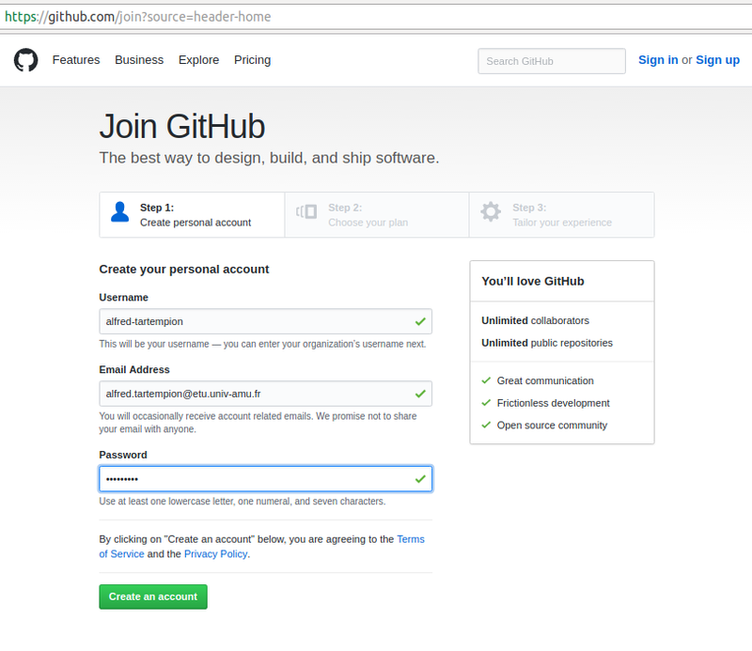Image resolution: width=752 pixels, height=651 pixels.
Task: Click the Create an account button
Action: point(153,597)
